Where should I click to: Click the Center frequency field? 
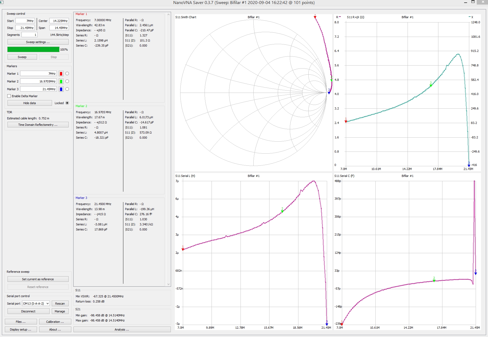[x=59, y=21]
